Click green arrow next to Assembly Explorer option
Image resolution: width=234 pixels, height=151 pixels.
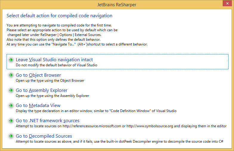pyautogui.click(x=11, y=90)
